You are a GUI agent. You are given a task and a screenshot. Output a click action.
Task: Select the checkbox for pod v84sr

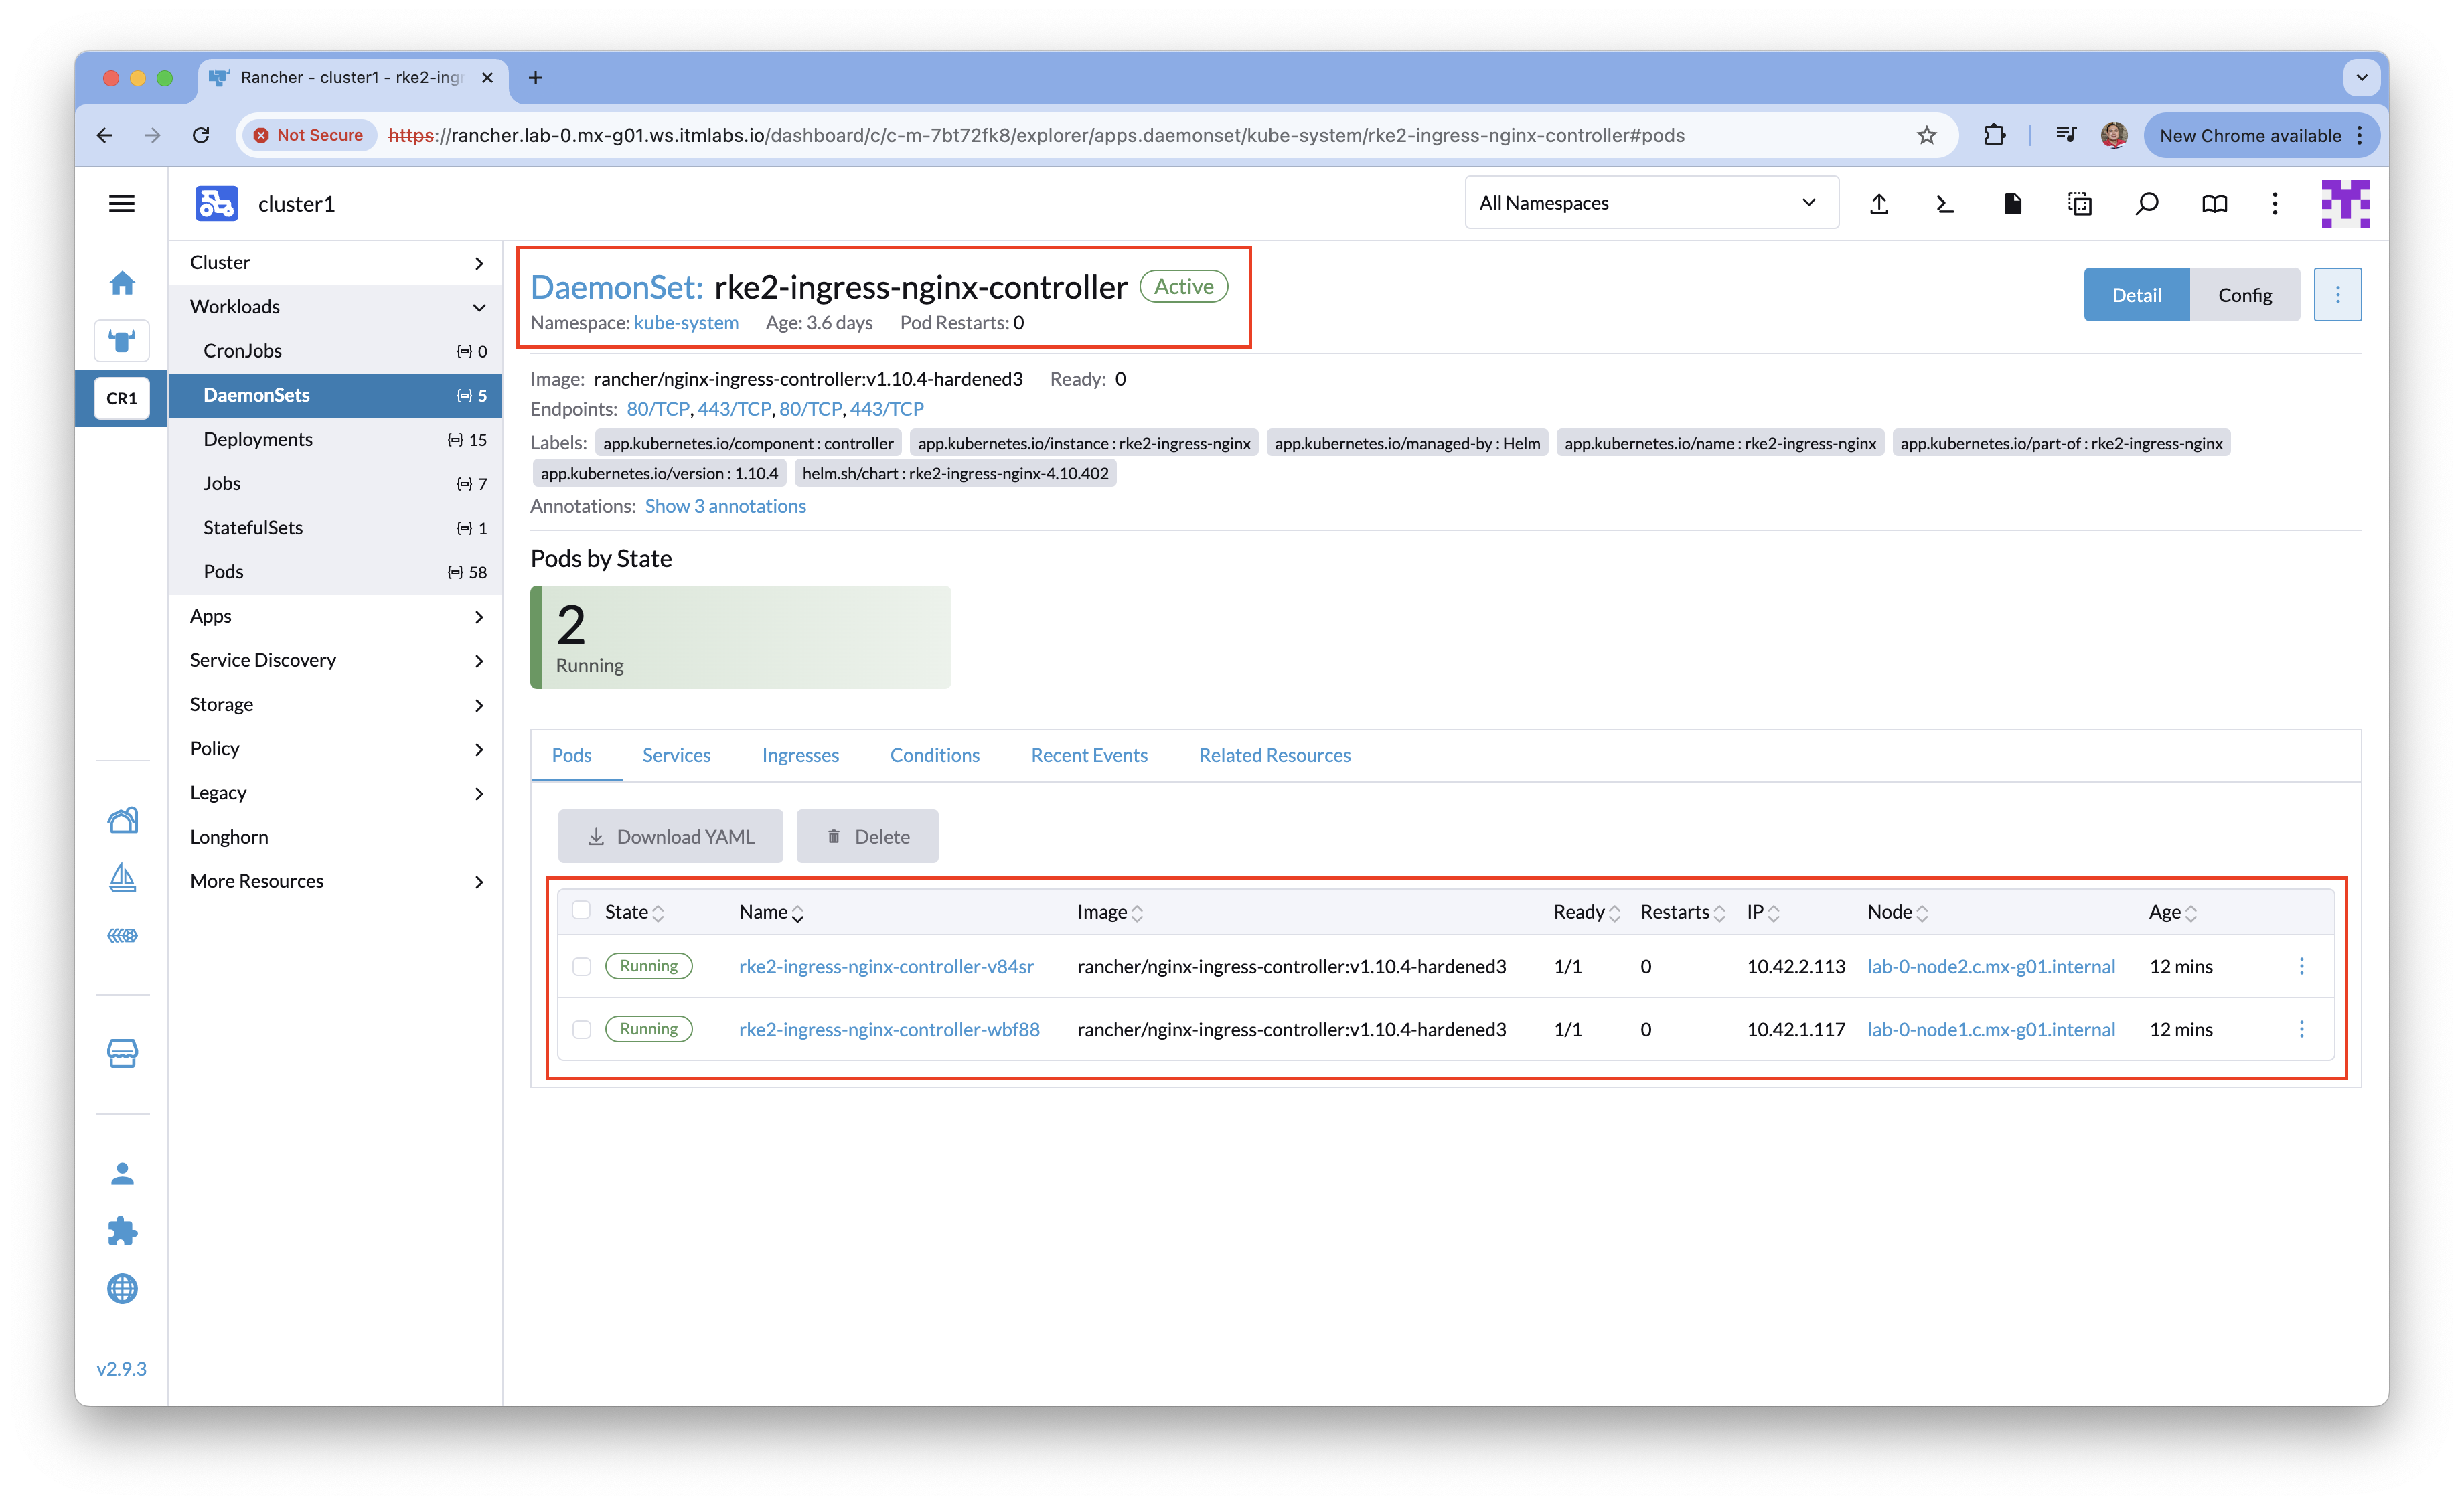tap(582, 966)
